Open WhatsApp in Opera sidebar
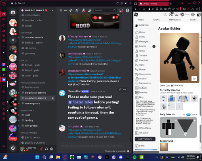The width and height of the screenshot is (202, 161). [4, 70]
